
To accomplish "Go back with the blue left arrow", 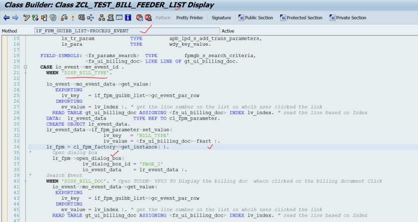I will [6, 18].
